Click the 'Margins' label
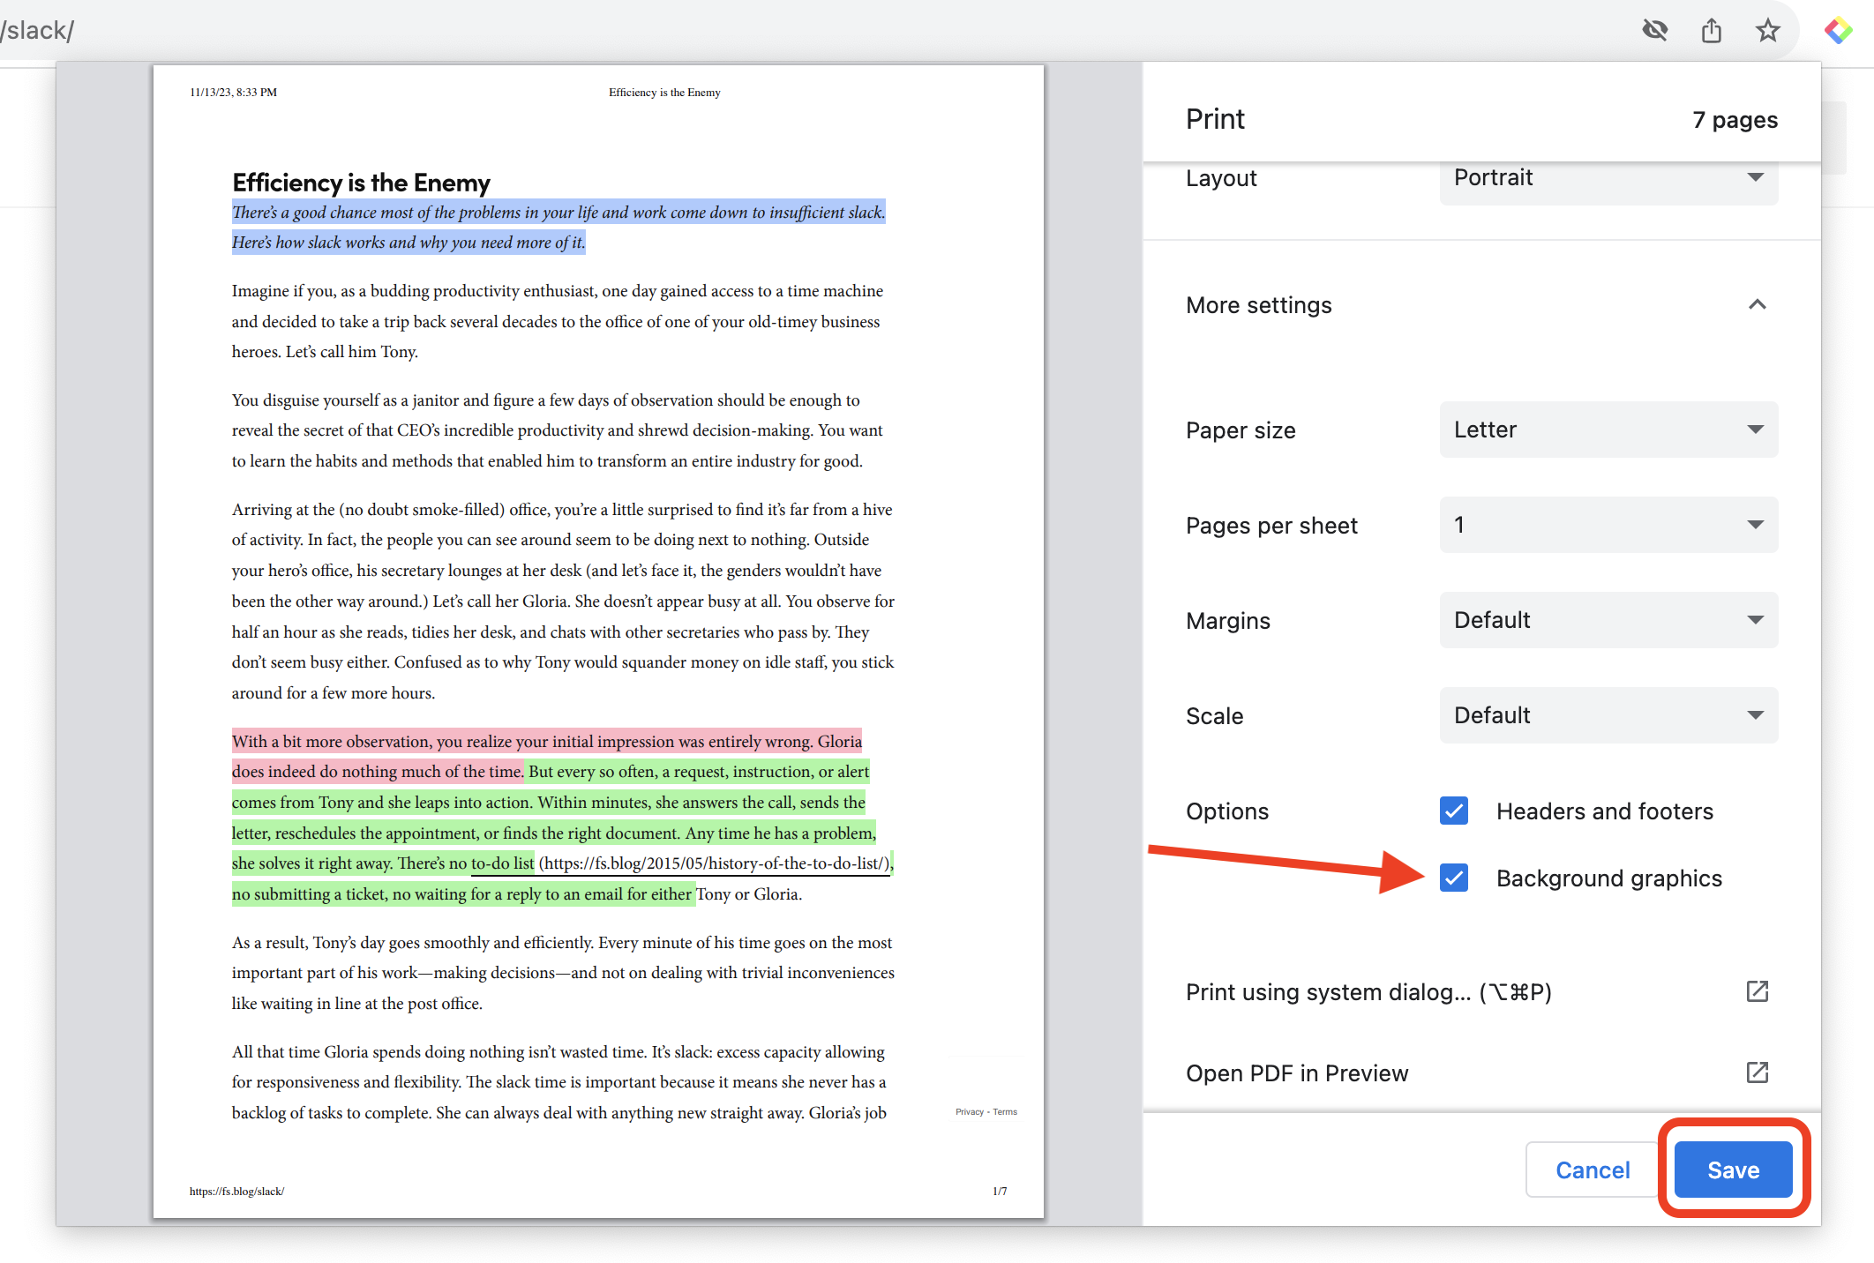This screenshot has height=1263, width=1874. (1227, 621)
